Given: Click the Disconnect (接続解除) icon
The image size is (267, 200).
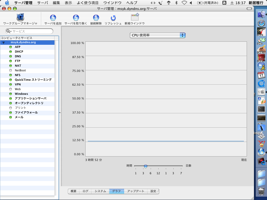Looking at the screenshot, I should 96,18.
